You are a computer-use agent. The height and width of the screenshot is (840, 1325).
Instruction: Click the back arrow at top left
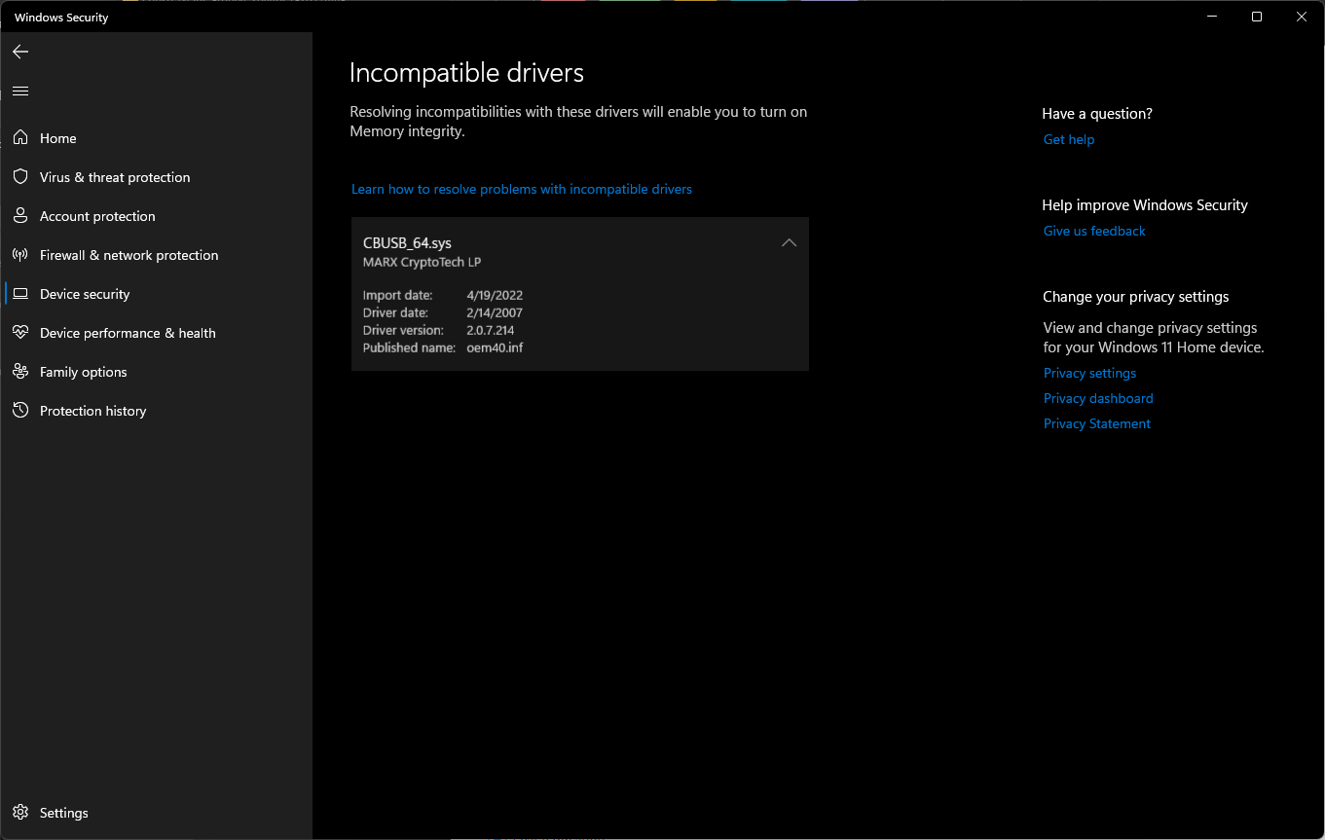click(20, 52)
